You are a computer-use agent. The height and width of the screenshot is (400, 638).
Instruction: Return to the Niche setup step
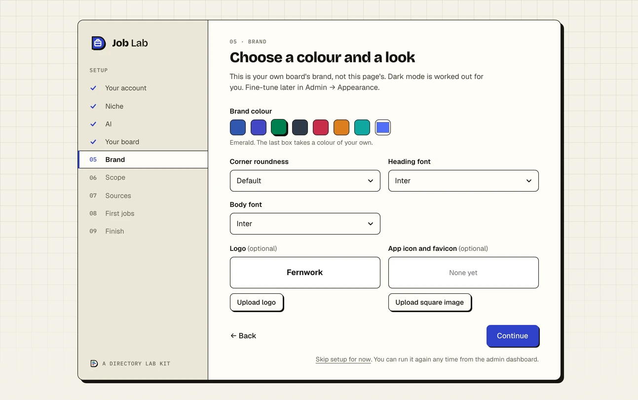[x=143, y=106]
